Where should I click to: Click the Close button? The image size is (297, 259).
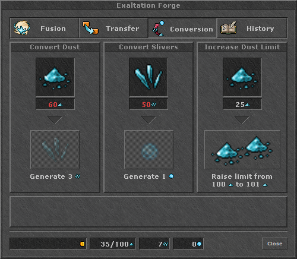(274, 244)
